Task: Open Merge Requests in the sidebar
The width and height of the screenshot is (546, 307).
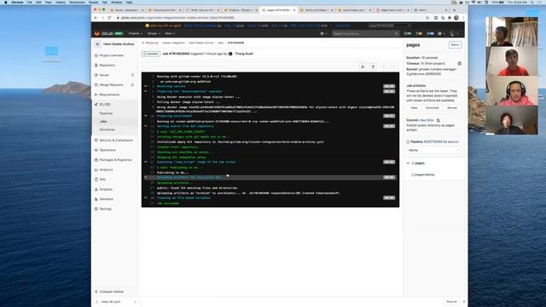Action: 112,84
